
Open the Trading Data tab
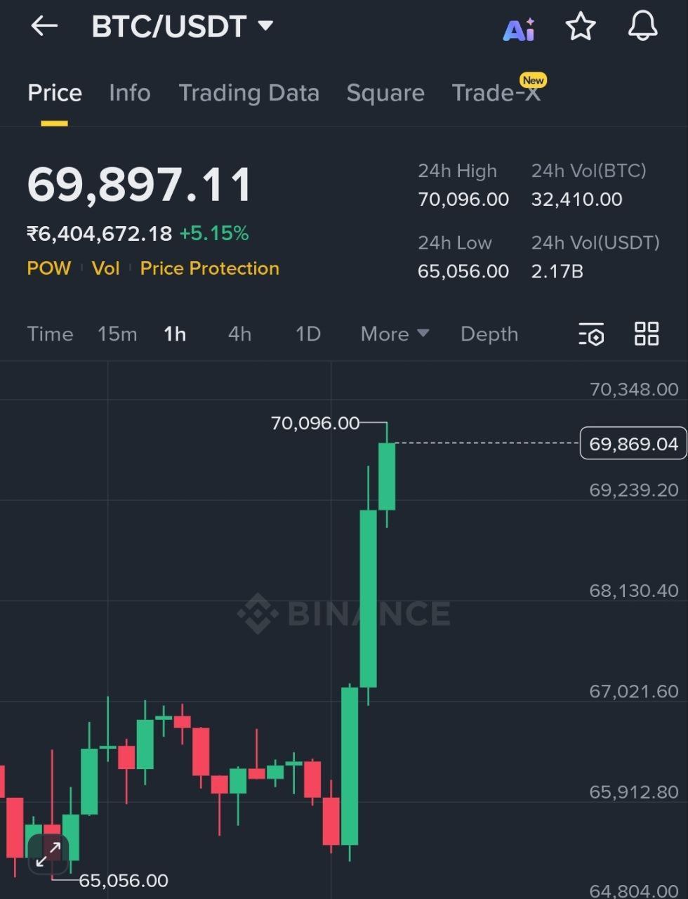pyautogui.click(x=249, y=93)
